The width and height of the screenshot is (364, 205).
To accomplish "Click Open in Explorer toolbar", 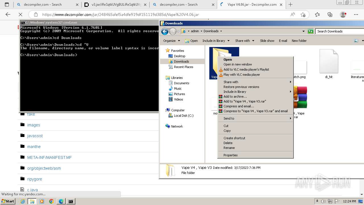I will tap(191, 41).
